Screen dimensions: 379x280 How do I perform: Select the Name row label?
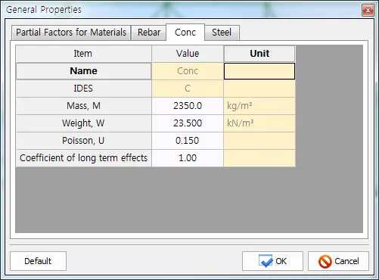pyautogui.click(x=83, y=71)
